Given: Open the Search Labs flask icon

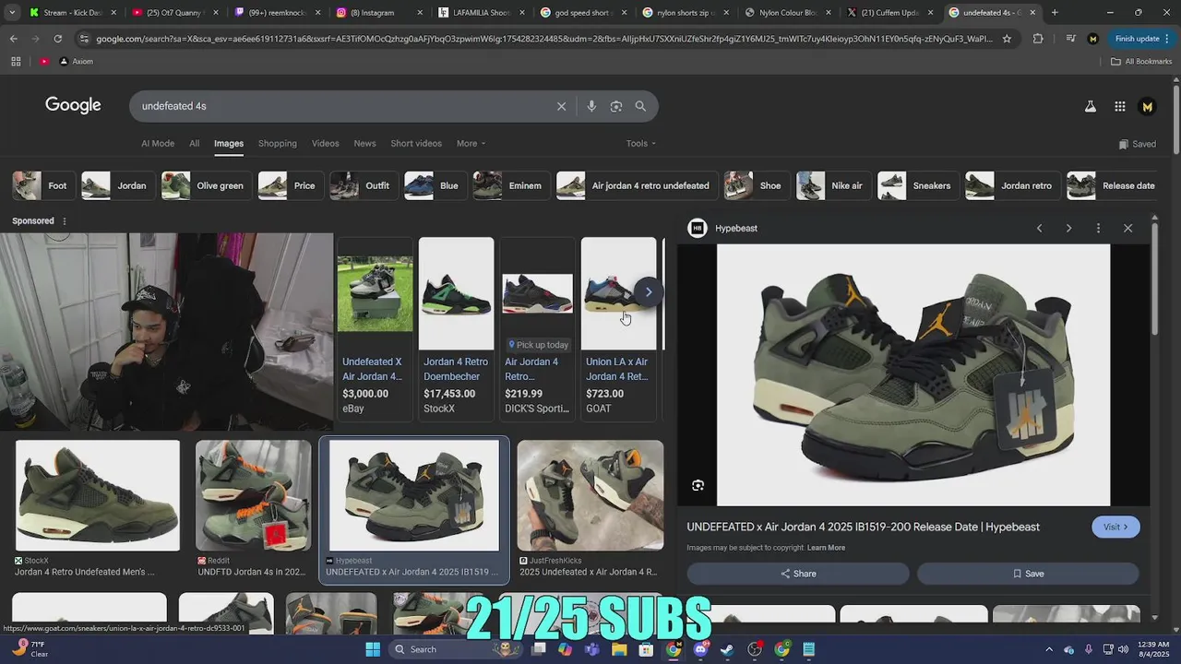Looking at the screenshot, I should [x=1090, y=106].
